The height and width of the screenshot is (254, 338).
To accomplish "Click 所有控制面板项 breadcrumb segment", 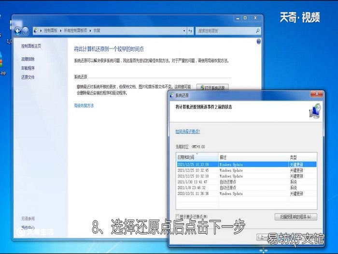I will point(75,30).
